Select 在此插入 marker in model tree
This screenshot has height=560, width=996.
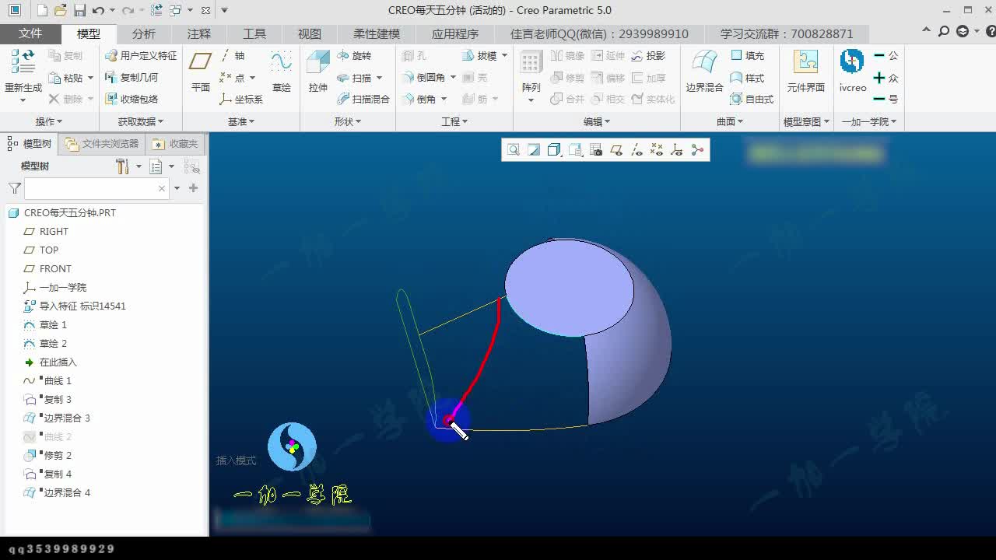[51, 362]
